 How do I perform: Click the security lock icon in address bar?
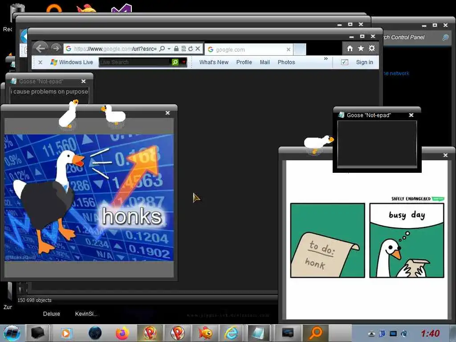[176, 49]
